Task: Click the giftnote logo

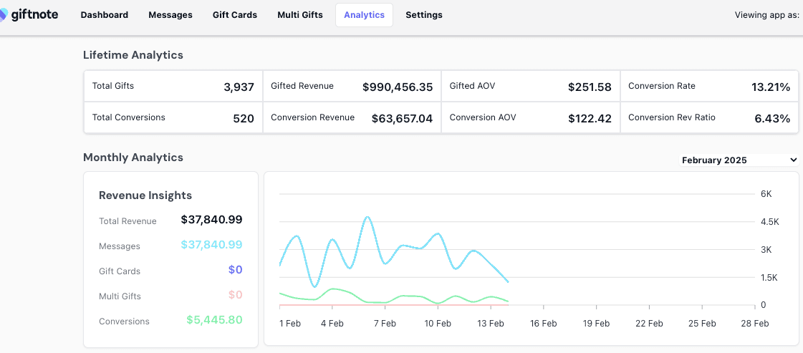Action: click(x=29, y=15)
